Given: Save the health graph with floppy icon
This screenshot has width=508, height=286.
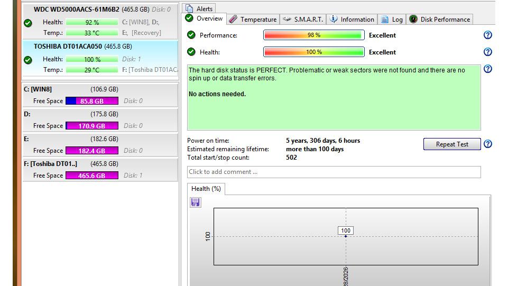Looking at the screenshot, I should [195, 202].
